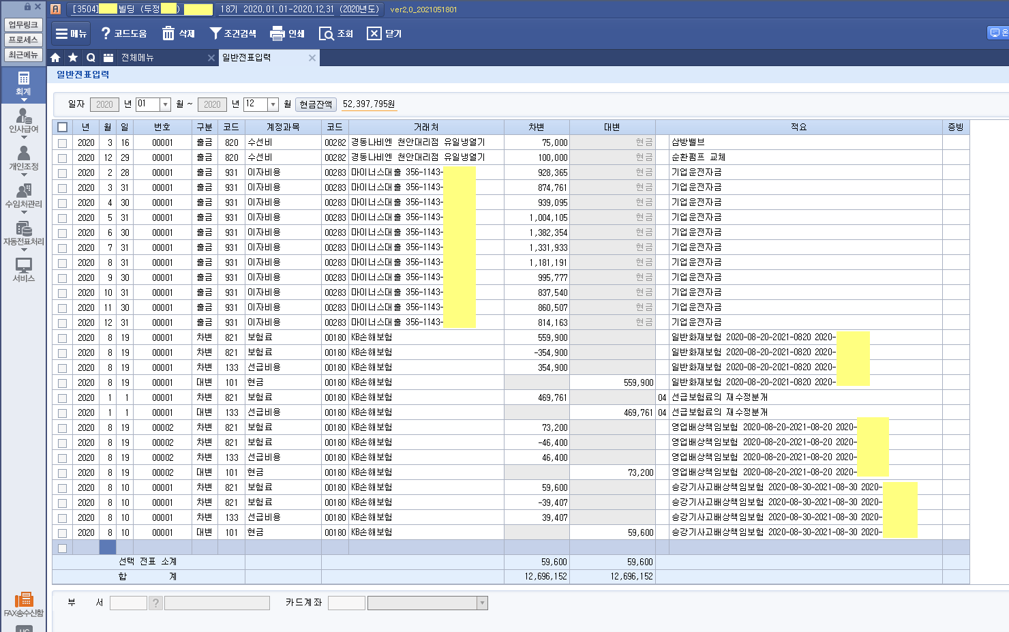1009x632 pixels.
Task: Click the 현금잔액 button
Action: 316,104
